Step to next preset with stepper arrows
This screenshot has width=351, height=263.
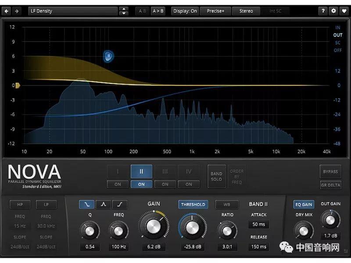[x=124, y=13]
